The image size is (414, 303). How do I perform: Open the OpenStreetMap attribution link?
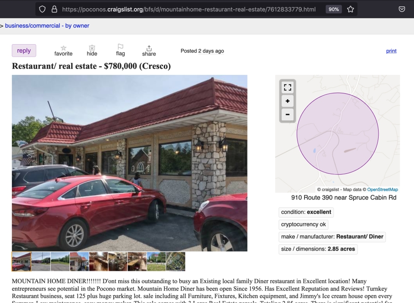[382, 189]
